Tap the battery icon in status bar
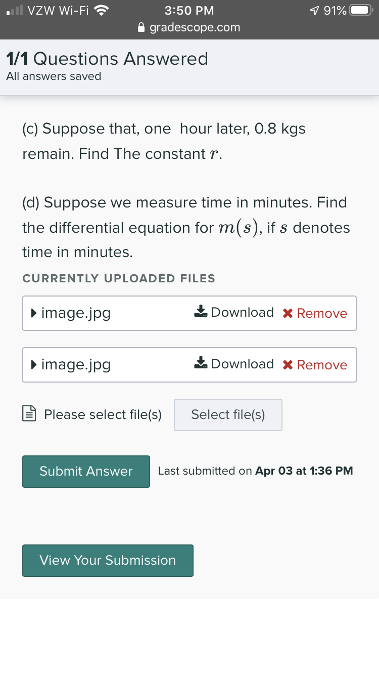This screenshot has height=675, width=379. pyautogui.click(x=361, y=11)
